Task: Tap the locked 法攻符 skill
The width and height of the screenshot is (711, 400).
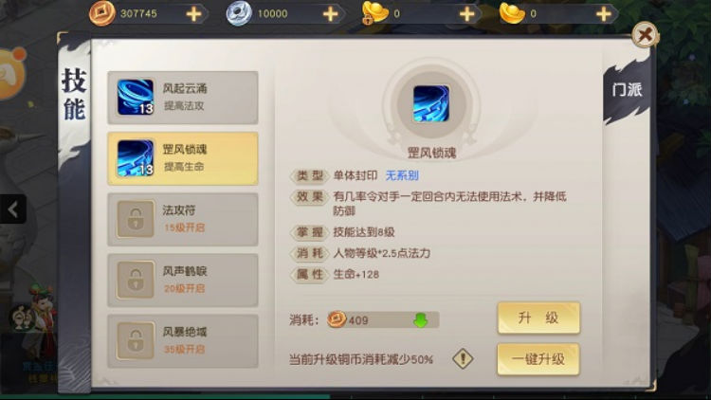Action: click(183, 220)
